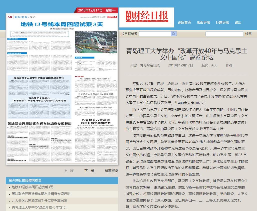
Task: Select 警法联合开展涉案车辆布控缉查专项行动 headline on page image
Action: coord(39,124)
